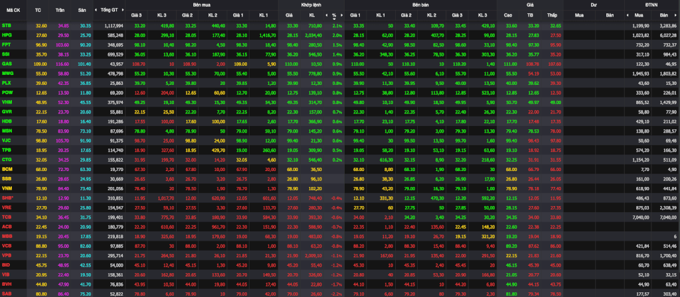Open the TCB stock ticker

[x=7, y=217]
